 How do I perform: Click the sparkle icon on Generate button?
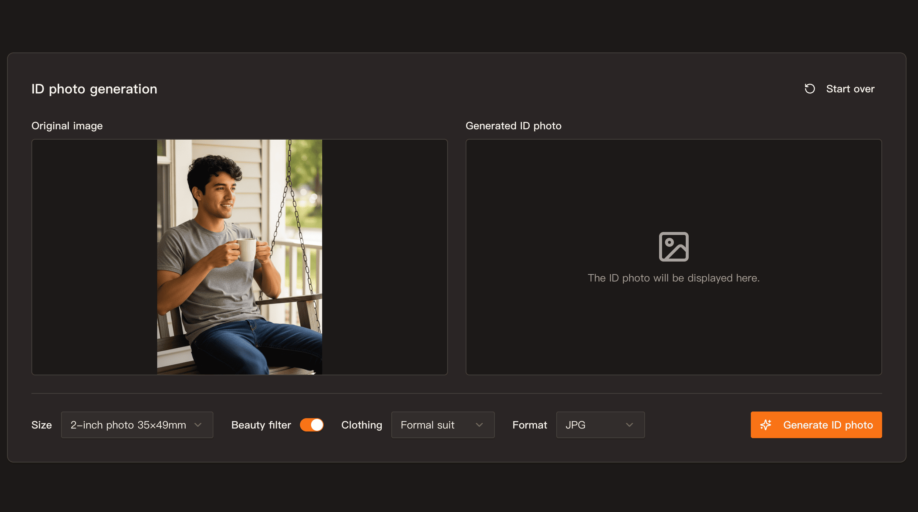coord(766,425)
